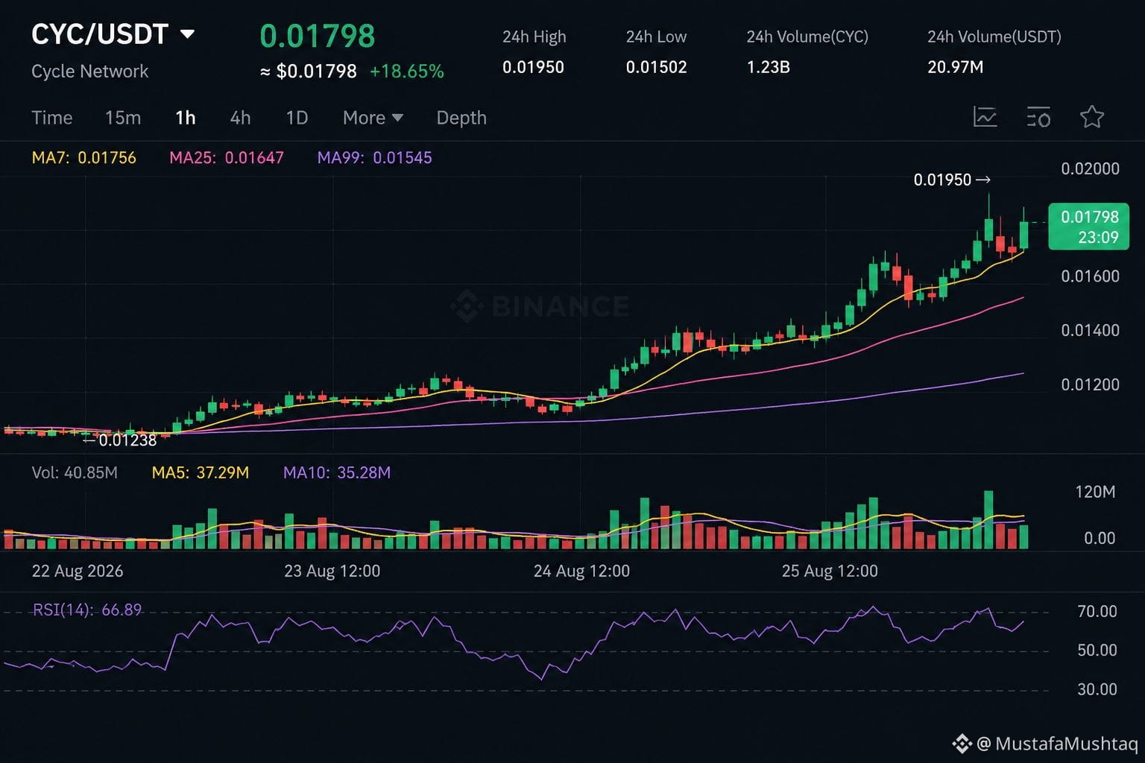This screenshot has height=763, width=1145.
Task: Click the 25 Aug 12:00 time label
Action: click(x=830, y=571)
